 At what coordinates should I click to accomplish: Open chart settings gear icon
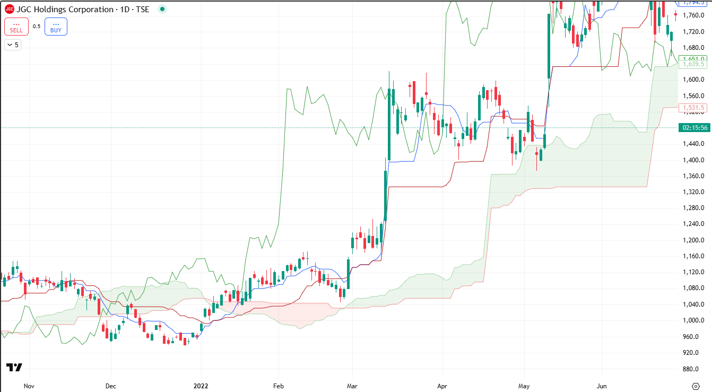(696, 385)
